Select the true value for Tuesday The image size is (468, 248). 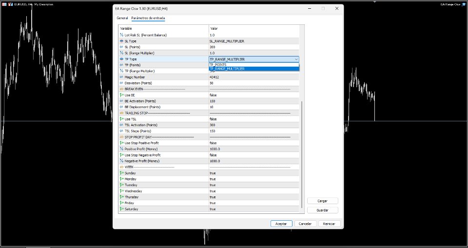pos(213,185)
